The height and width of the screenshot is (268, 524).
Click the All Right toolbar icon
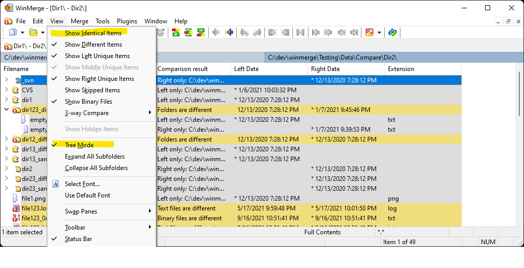[x=272, y=32]
